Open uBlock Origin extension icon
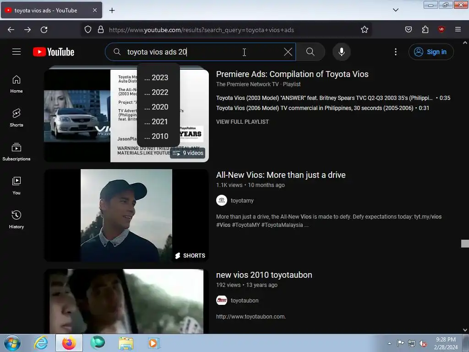The height and width of the screenshot is (352, 469). click(441, 29)
